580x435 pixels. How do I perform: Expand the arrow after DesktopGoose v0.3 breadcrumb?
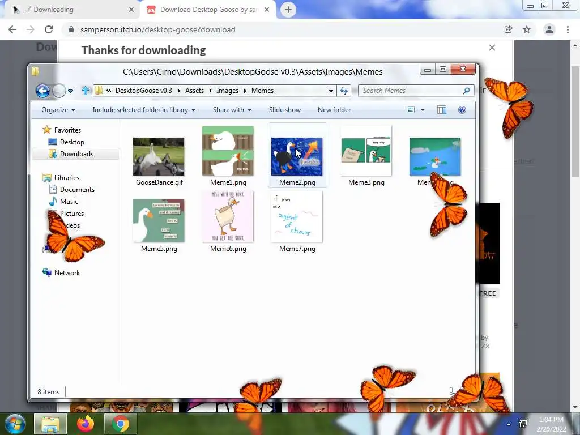[x=178, y=91]
